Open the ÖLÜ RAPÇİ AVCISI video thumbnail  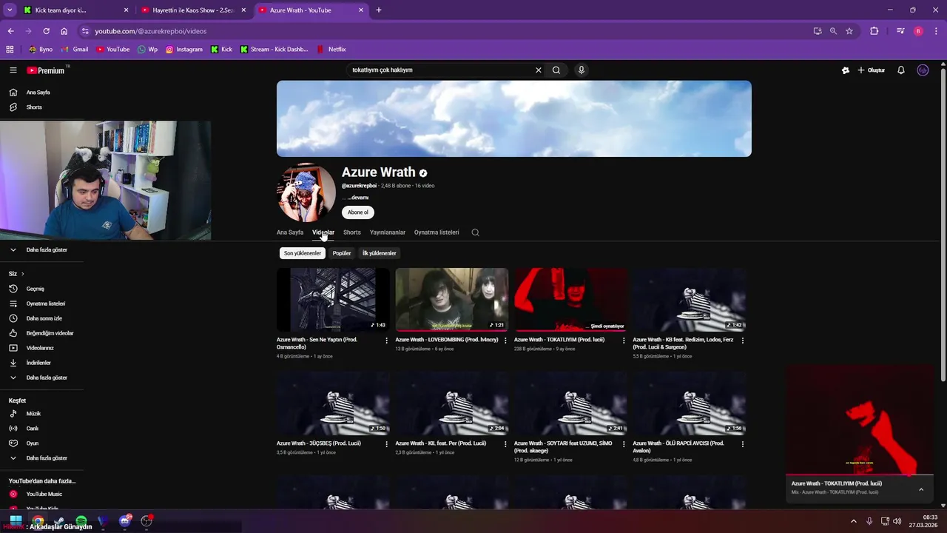[690, 403]
